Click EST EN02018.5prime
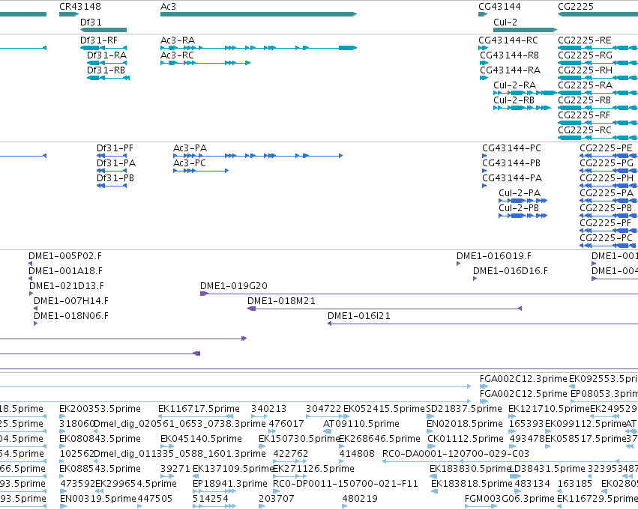Screen dimensions: 638x510 465,425
